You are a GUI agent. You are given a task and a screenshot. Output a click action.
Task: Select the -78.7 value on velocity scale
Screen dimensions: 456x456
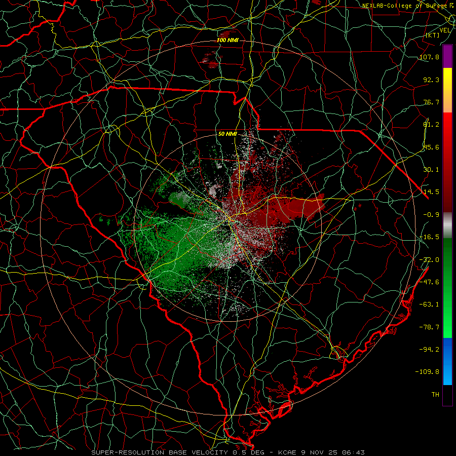(429, 327)
